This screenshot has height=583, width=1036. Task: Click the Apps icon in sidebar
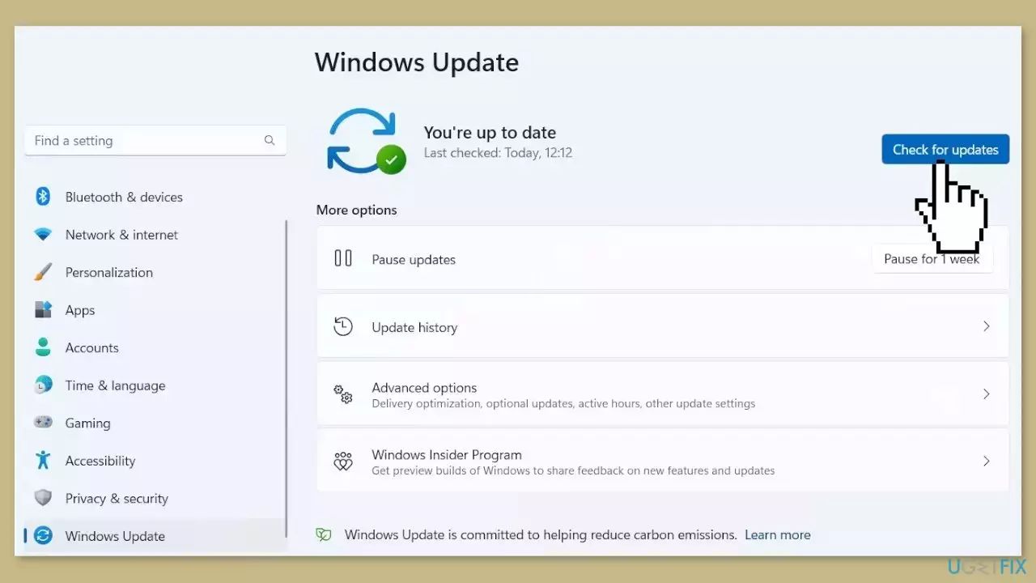(x=43, y=310)
